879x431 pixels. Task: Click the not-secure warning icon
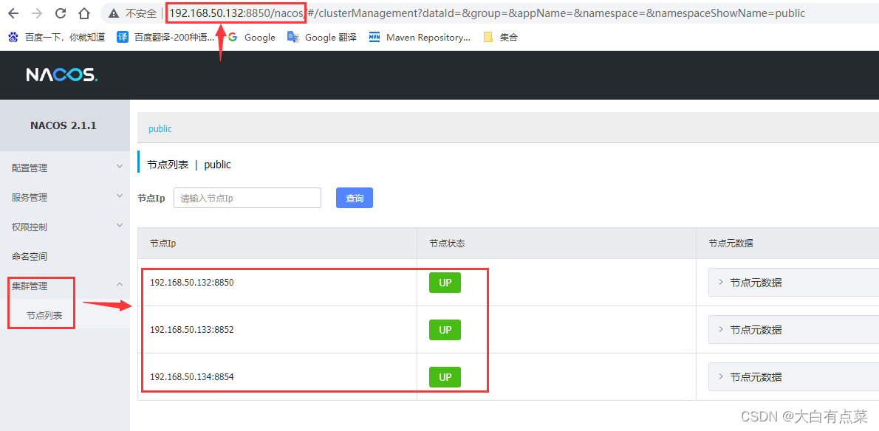(114, 13)
